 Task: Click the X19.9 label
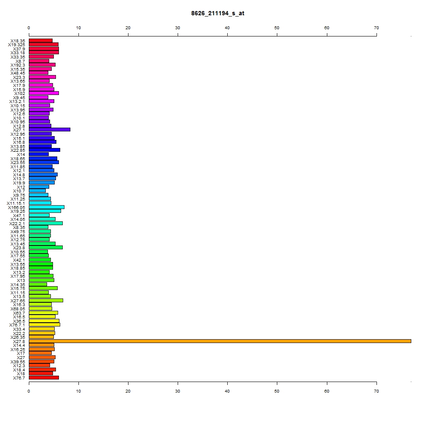pos(19,183)
